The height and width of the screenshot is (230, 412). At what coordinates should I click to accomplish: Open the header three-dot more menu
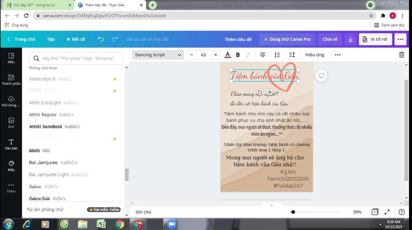point(400,39)
